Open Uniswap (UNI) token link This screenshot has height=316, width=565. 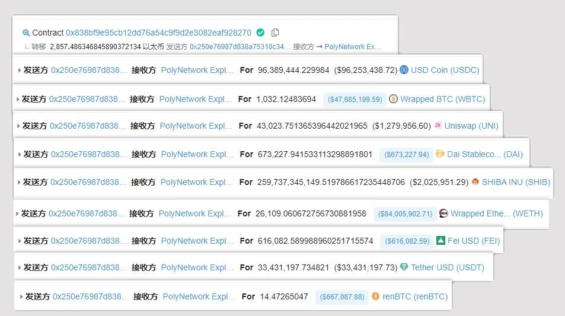tap(471, 126)
